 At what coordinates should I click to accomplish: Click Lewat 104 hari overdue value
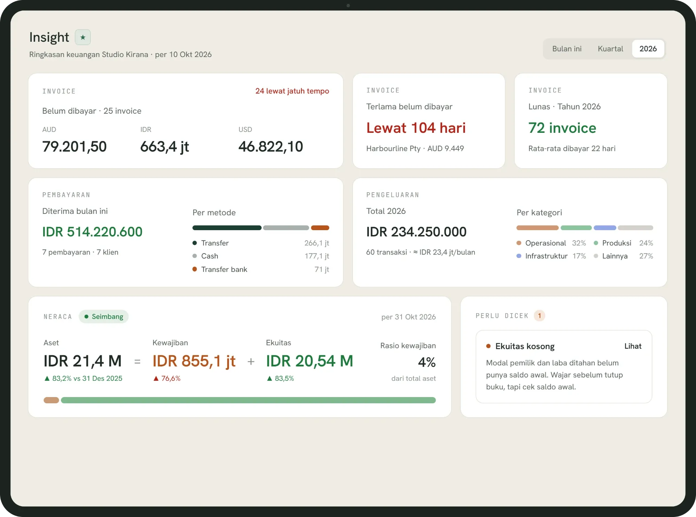point(416,128)
